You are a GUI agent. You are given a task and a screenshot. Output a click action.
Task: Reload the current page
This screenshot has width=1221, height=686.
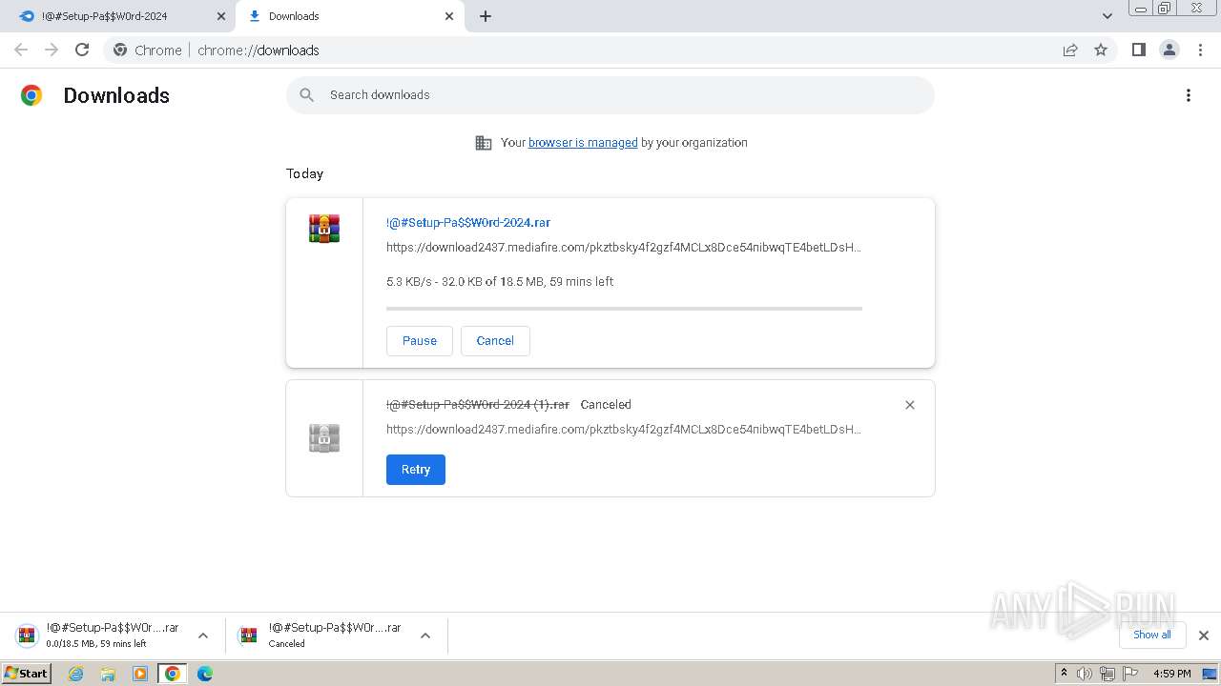click(82, 50)
